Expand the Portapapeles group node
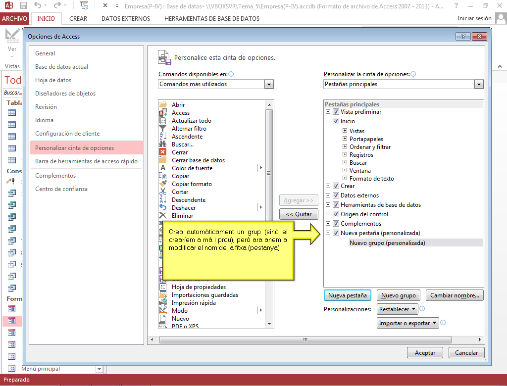 (x=345, y=139)
